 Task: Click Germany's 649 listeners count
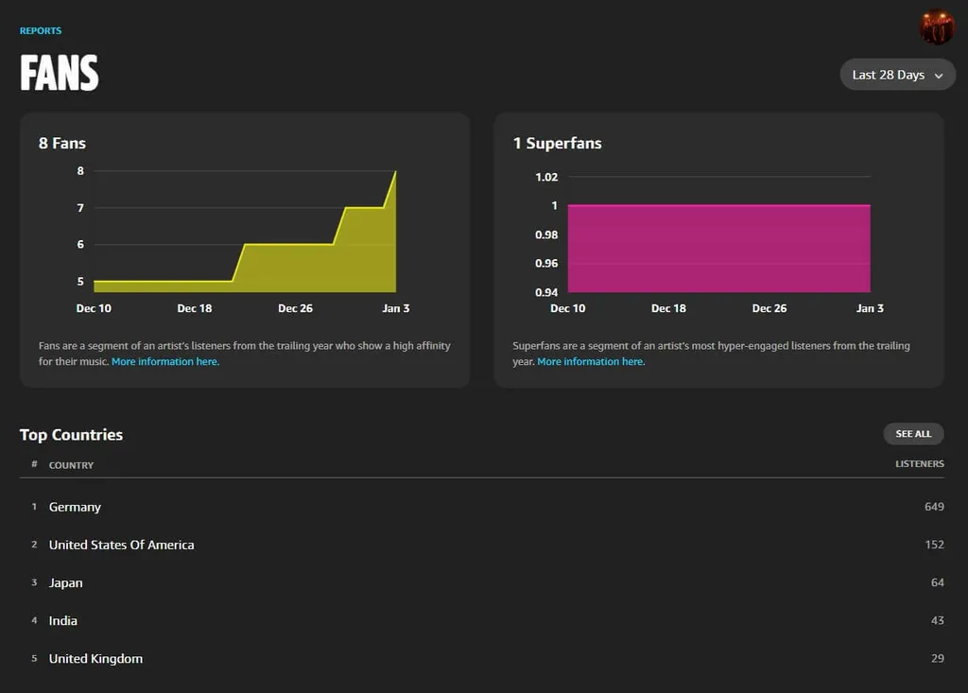coord(934,507)
